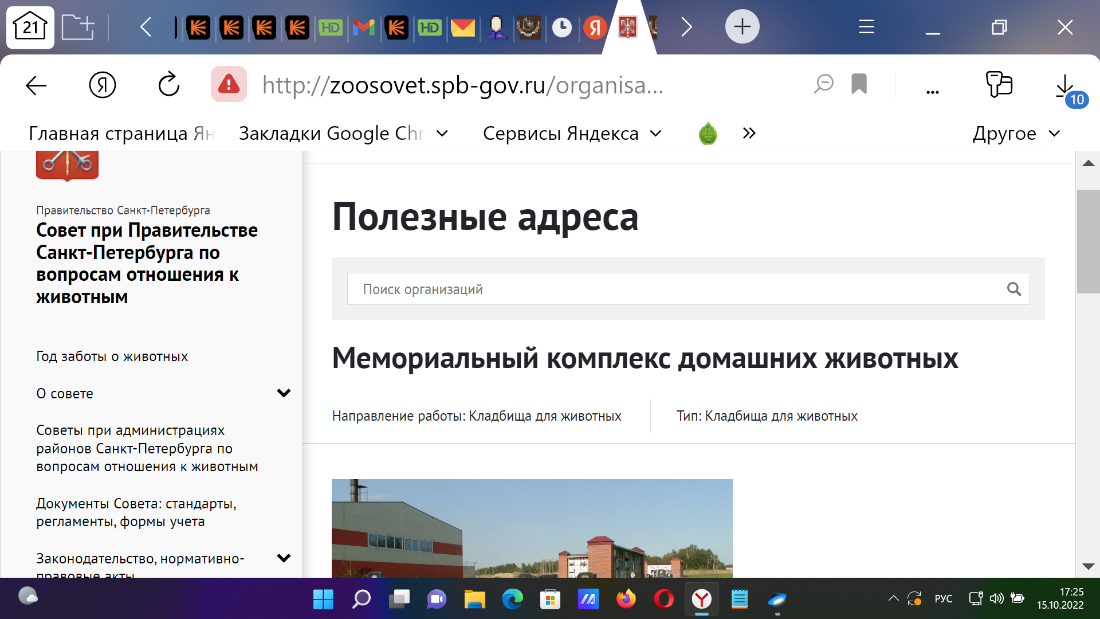Viewport: 1100px width, 619px height.
Task: Open zoom controls with magnifier icon
Action: [x=823, y=84]
